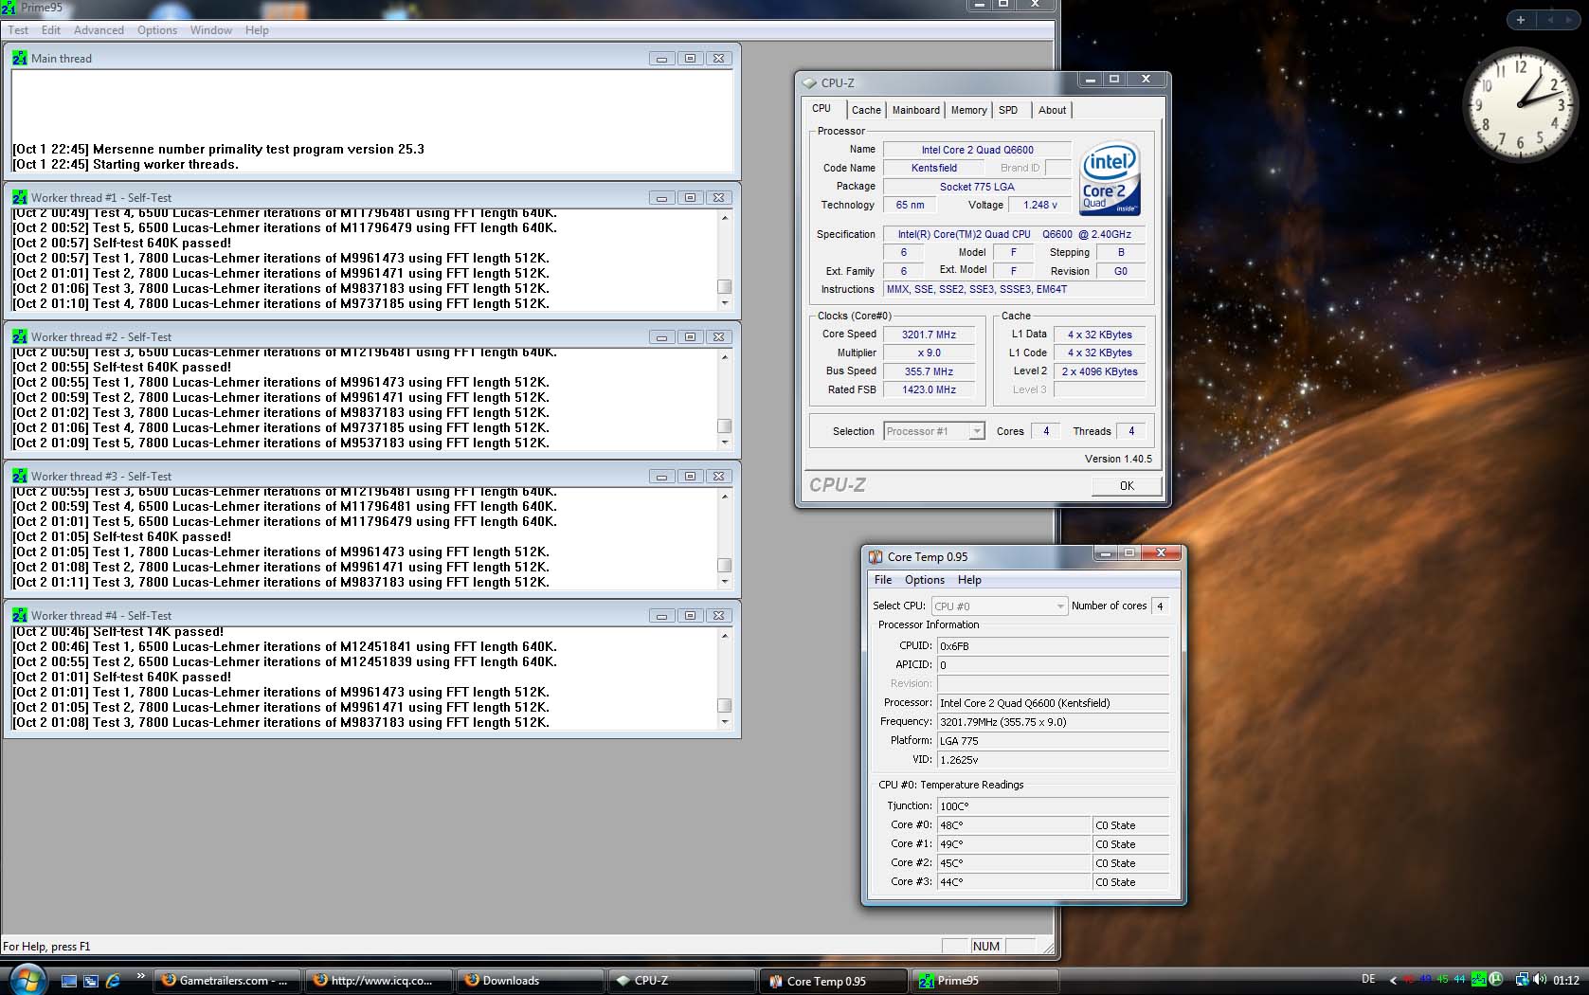Viewport: 1589px width, 995px height.
Task: Open the Prime95 Help menu
Action: click(x=257, y=30)
